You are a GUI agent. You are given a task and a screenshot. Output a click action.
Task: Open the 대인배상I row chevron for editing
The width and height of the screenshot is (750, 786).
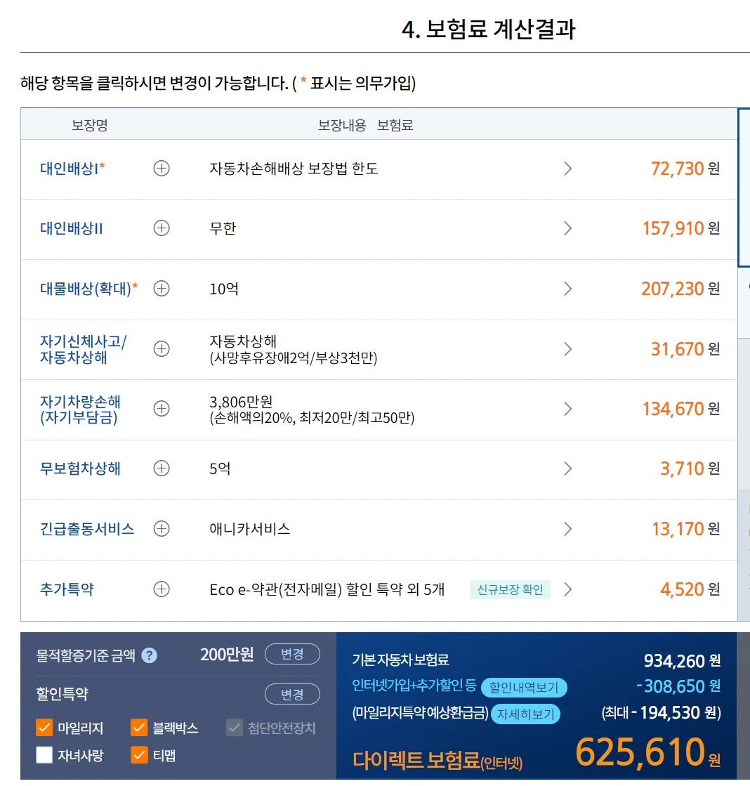pos(569,169)
